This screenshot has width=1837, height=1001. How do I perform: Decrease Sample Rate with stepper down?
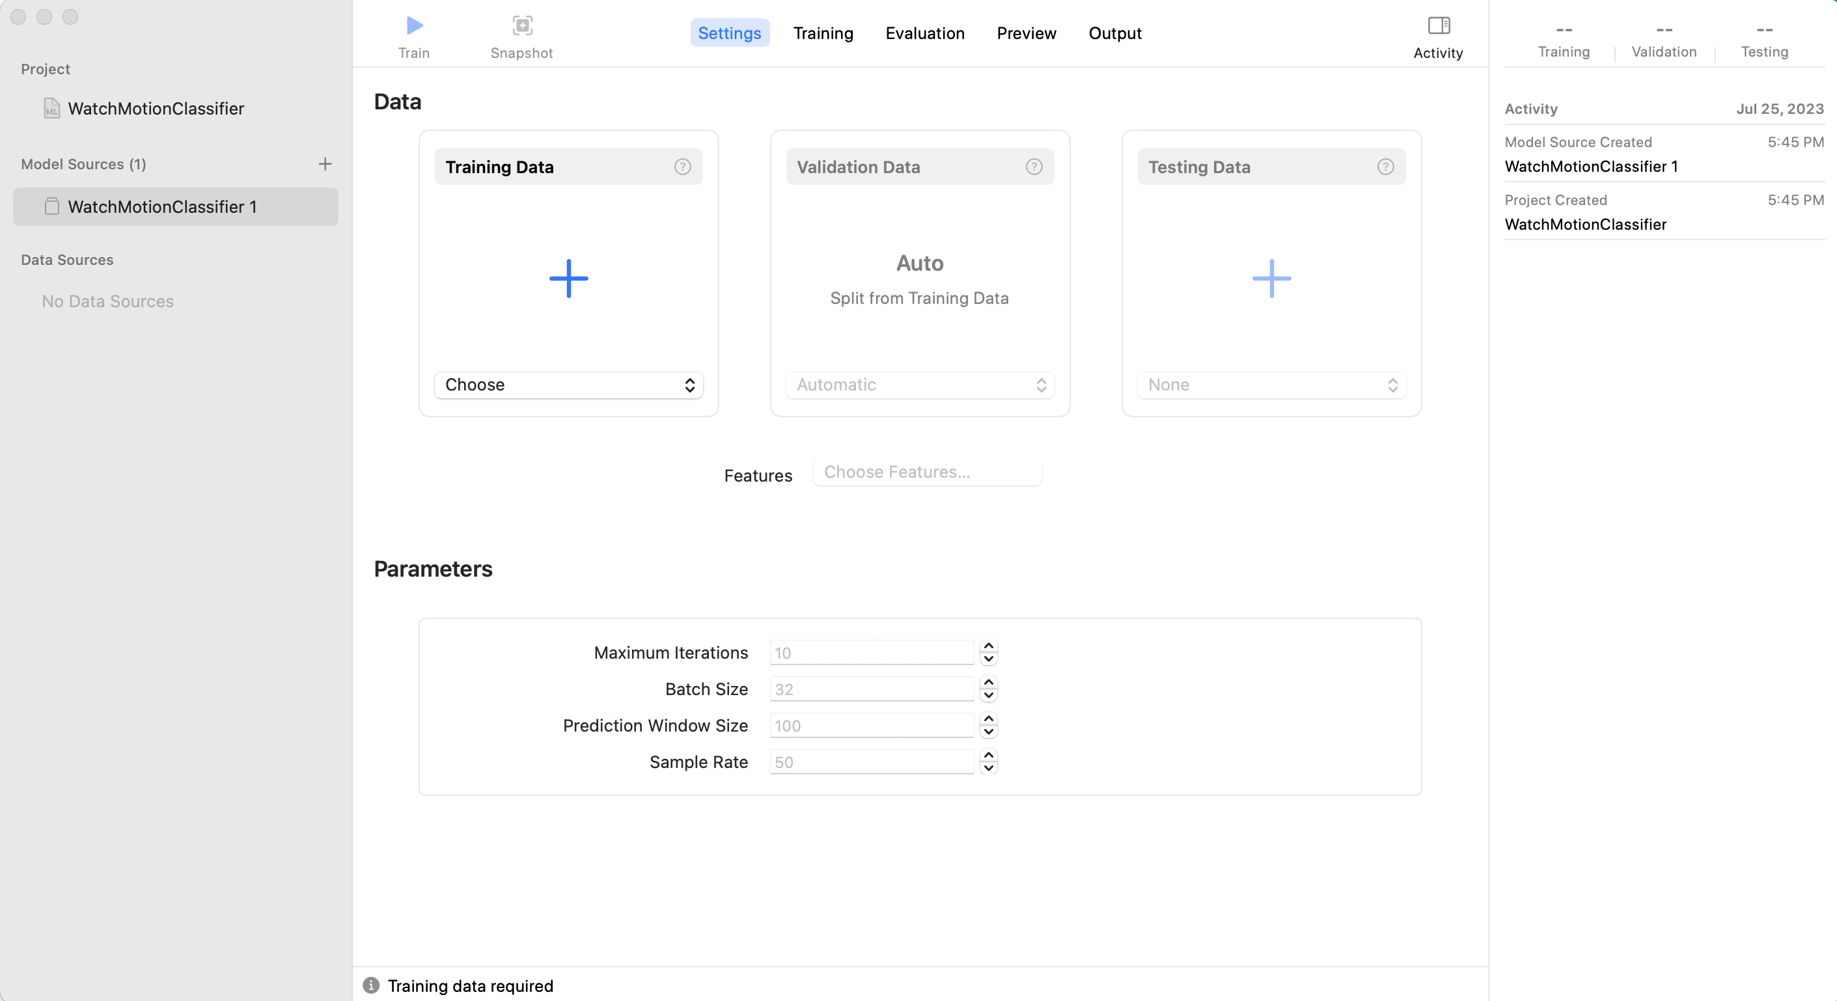pos(988,769)
